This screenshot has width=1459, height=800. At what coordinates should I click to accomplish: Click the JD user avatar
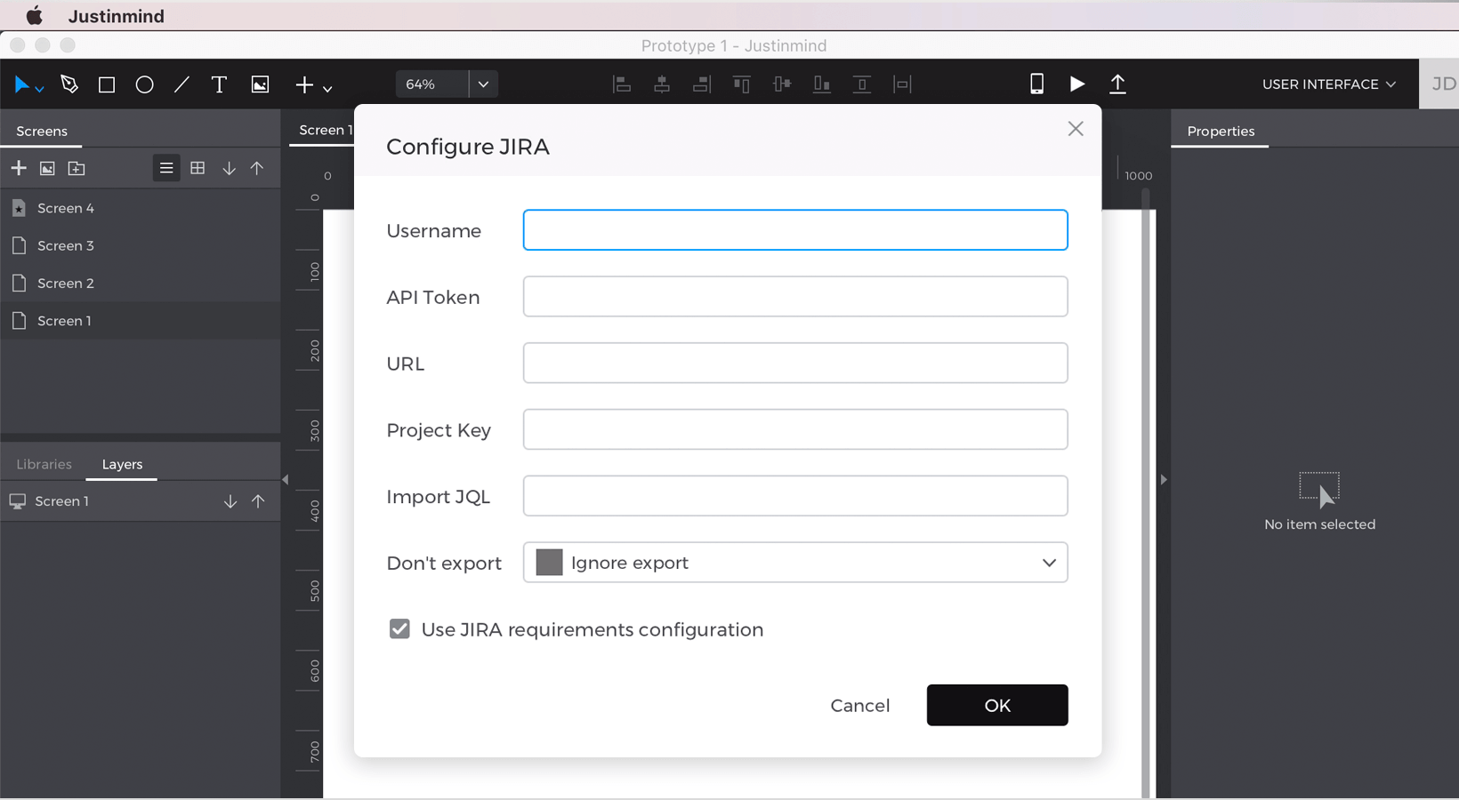click(x=1441, y=84)
